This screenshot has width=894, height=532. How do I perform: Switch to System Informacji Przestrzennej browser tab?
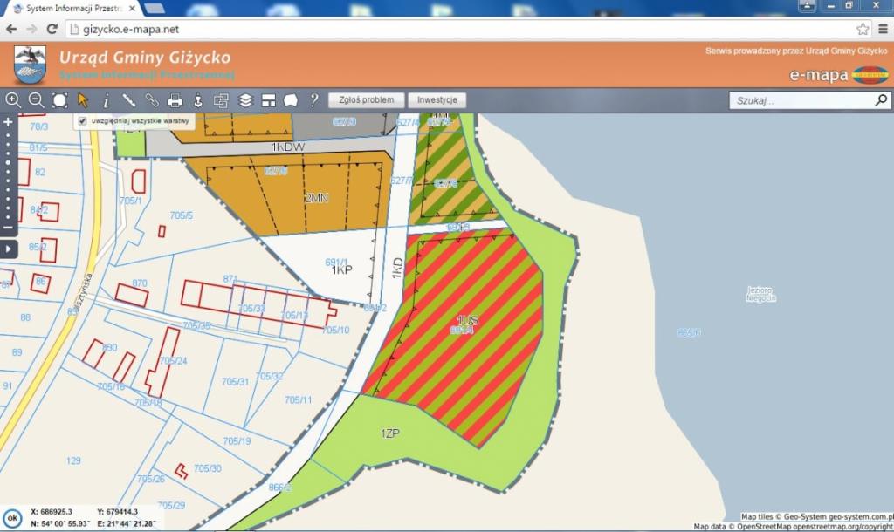[70, 8]
